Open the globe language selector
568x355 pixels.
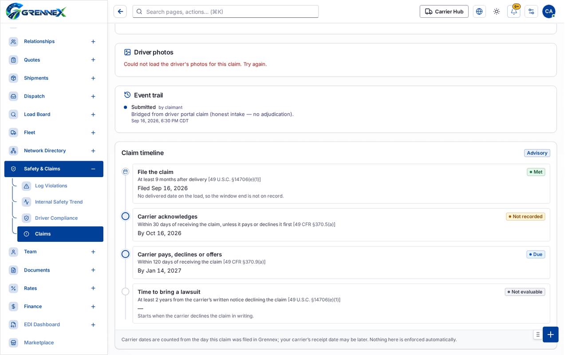[479, 12]
